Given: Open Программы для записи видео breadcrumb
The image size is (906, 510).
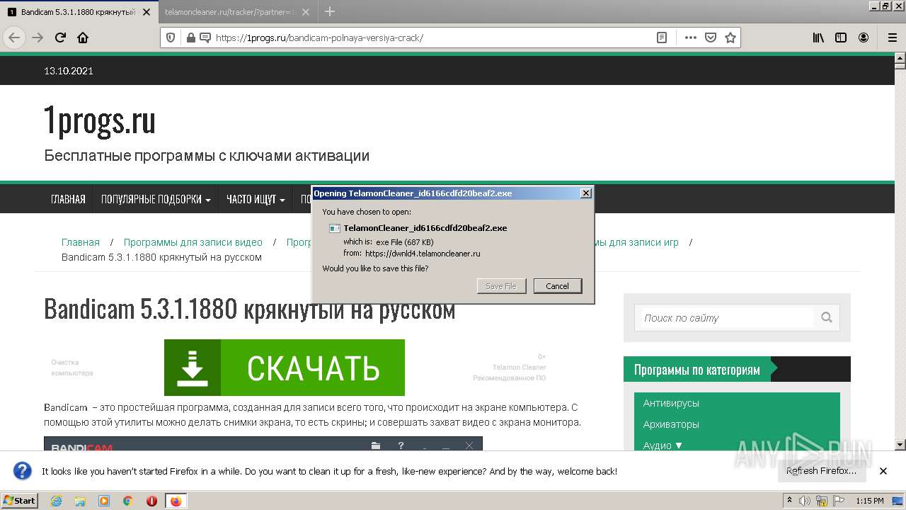Looking at the screenshot, I should (193, 242).
